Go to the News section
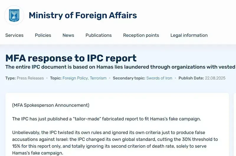This screenshot has height=156, width=236. [68, 35]
